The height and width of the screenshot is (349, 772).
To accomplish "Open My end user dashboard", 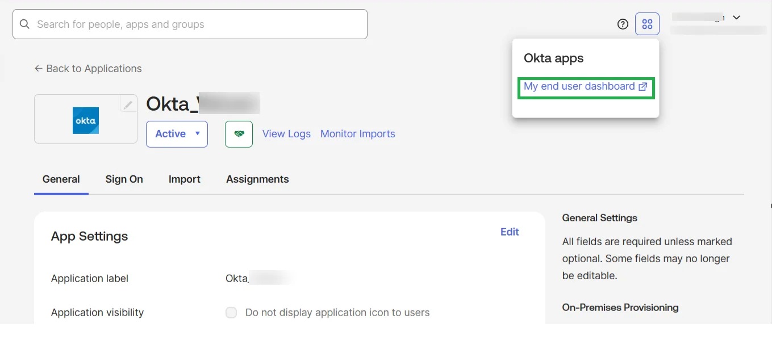I will click(579, 87).
